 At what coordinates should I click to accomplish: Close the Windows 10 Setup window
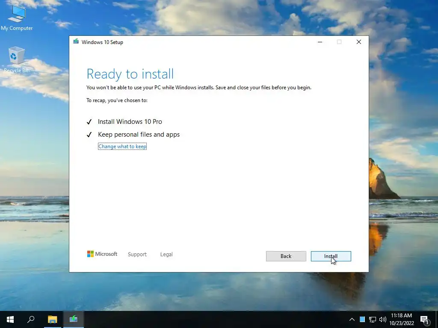point(359,42)
